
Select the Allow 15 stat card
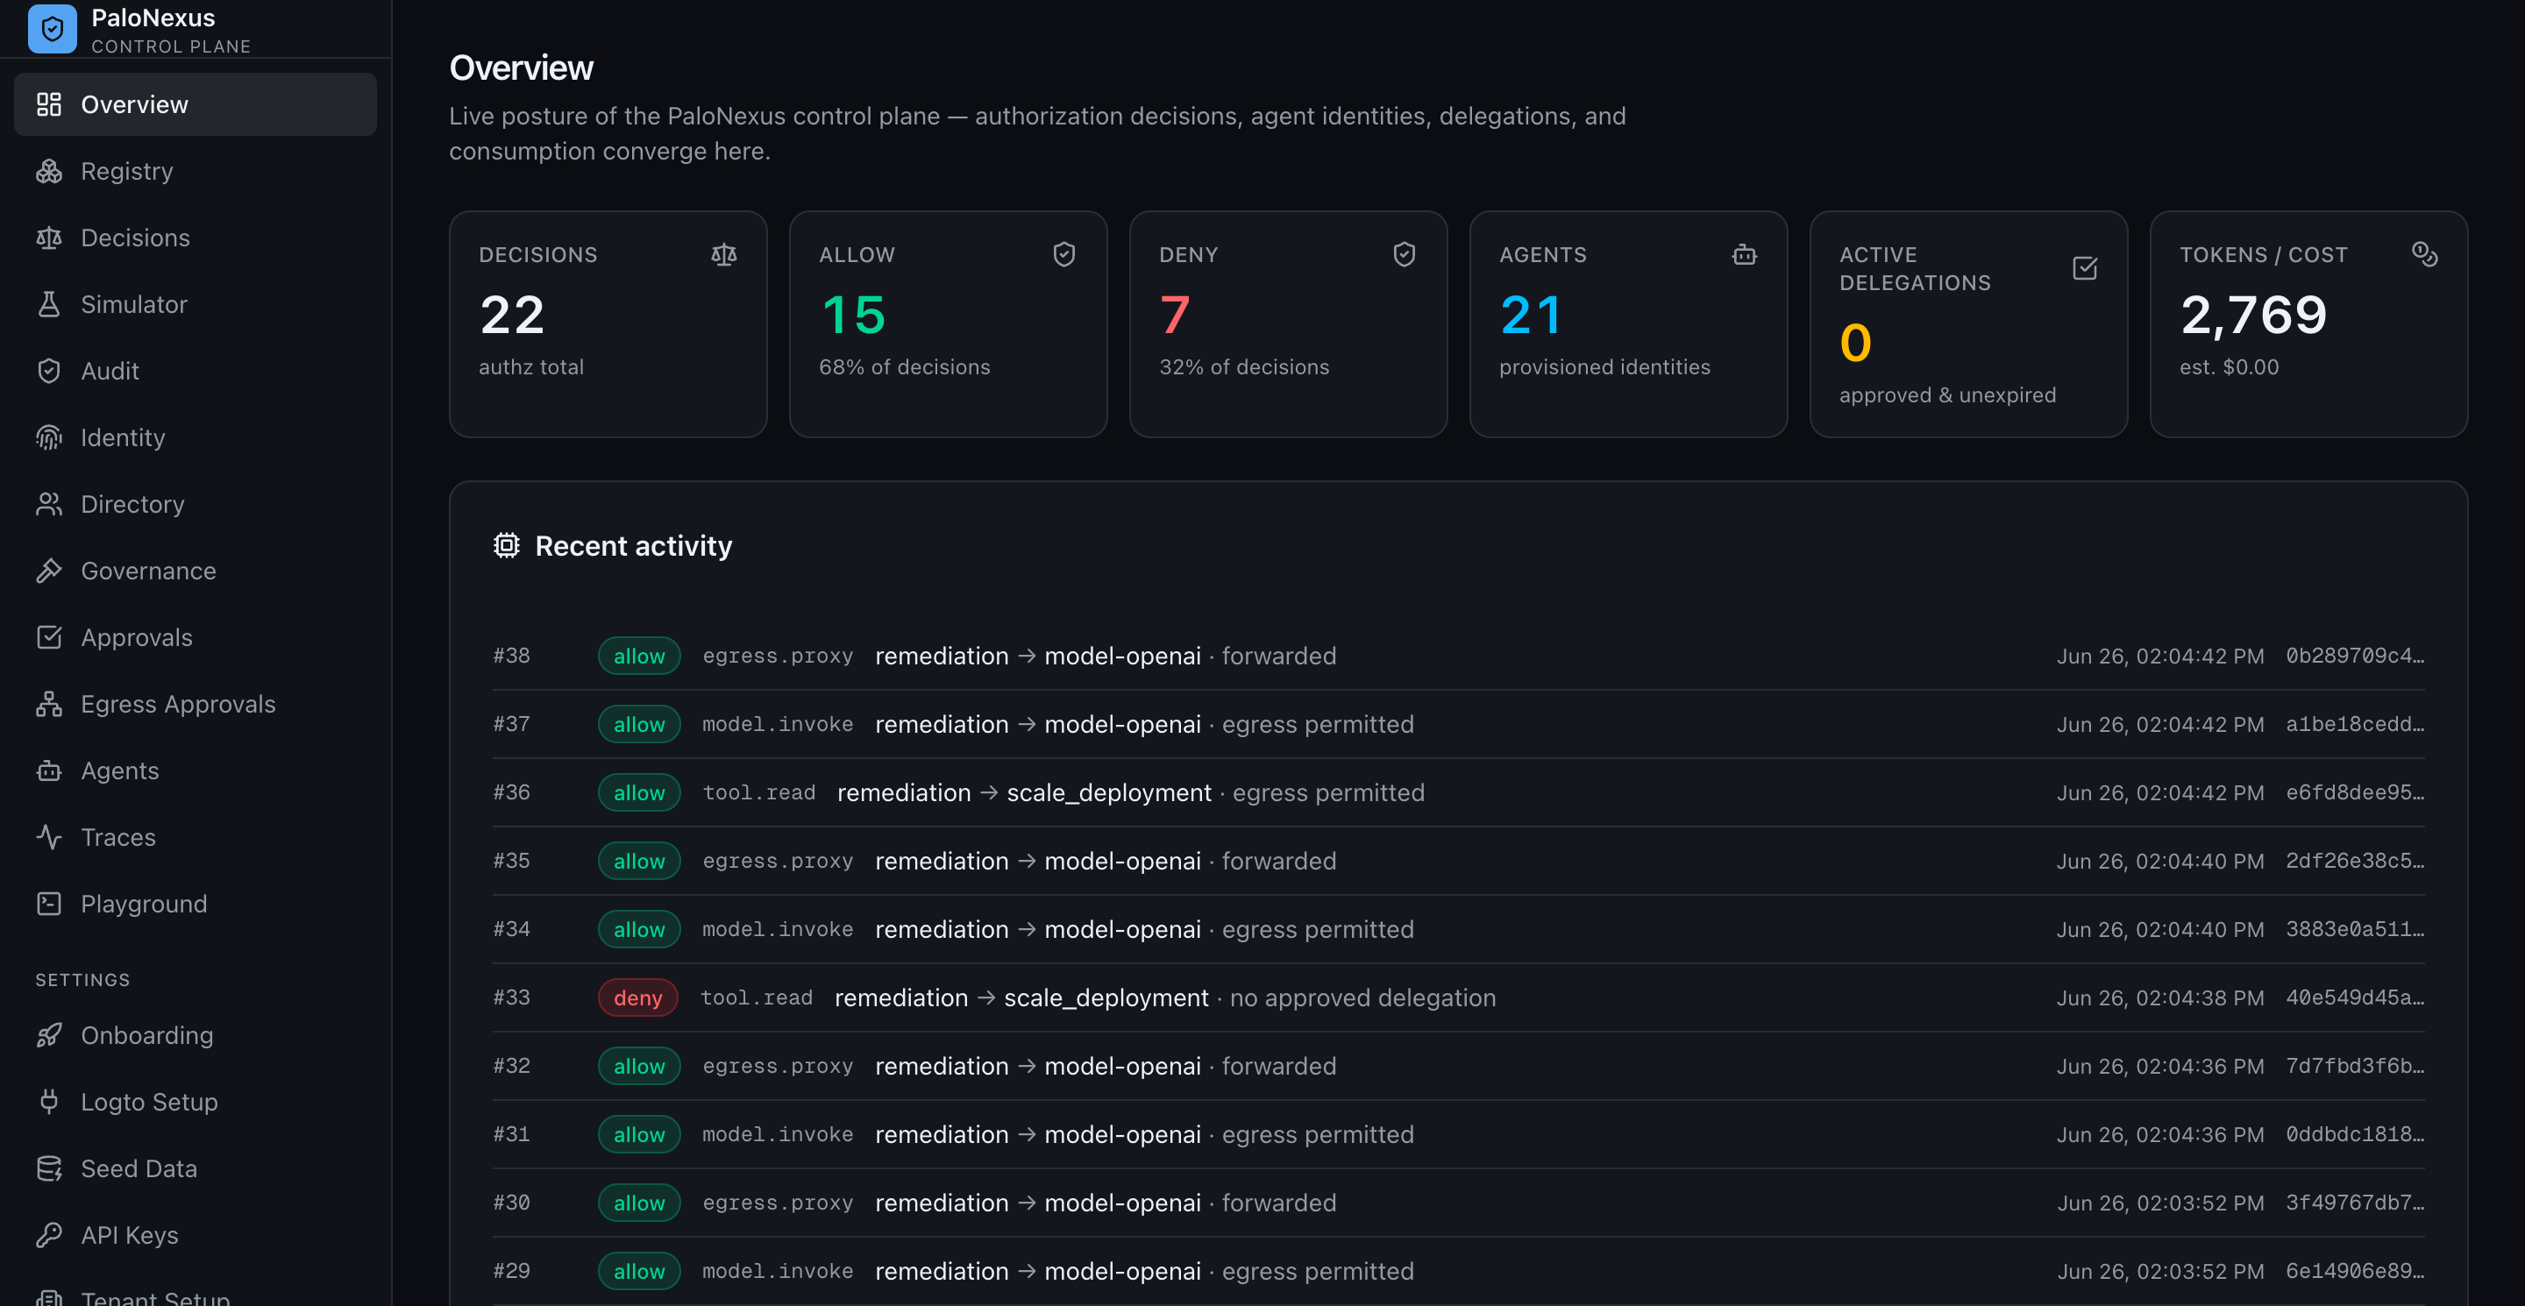948,323
